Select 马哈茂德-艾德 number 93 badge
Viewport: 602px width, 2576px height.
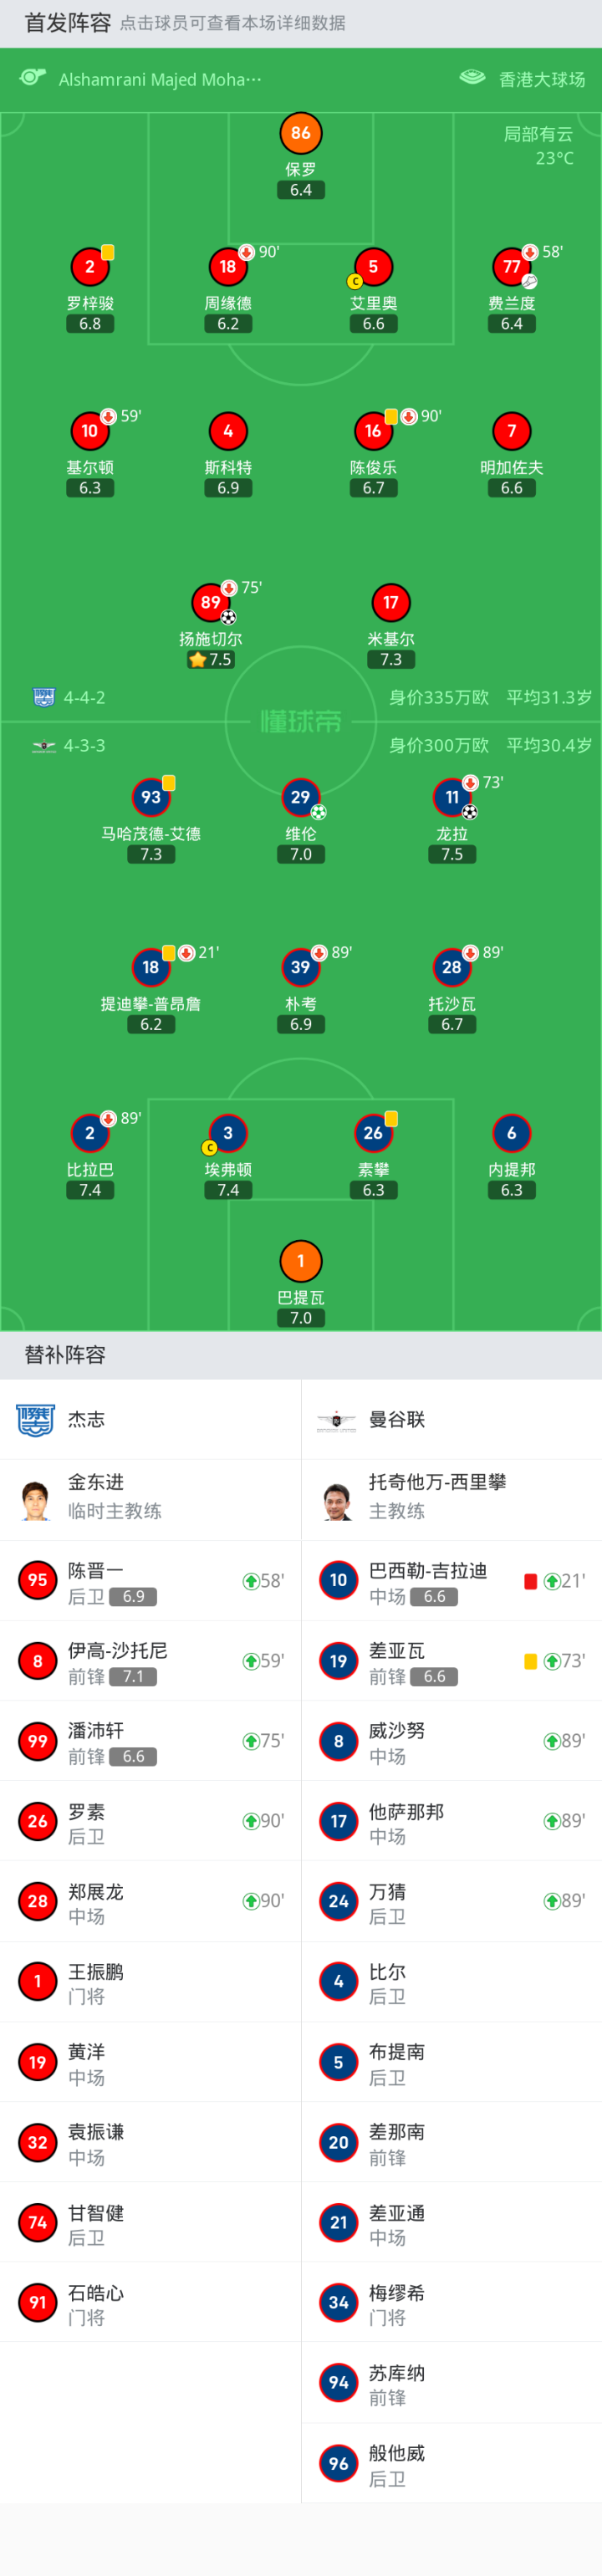click(151, 797)
